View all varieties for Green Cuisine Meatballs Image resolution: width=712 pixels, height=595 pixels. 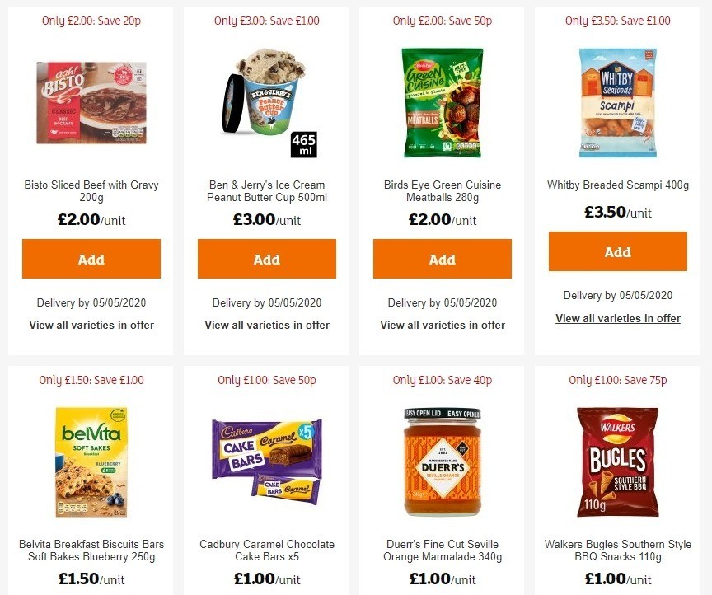click(x=442, y=325)
